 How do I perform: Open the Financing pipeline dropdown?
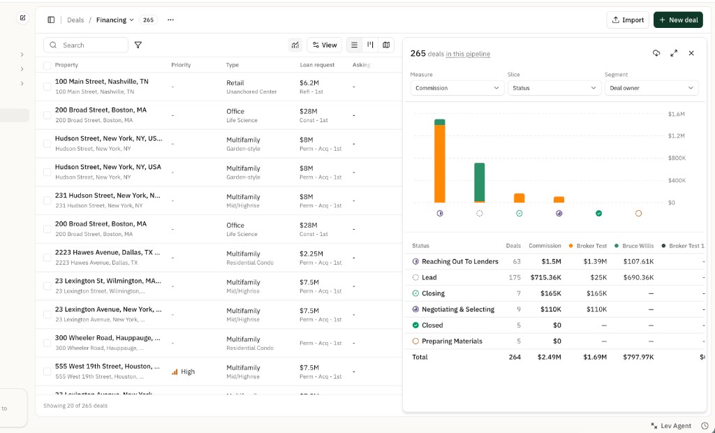(115, 20)
